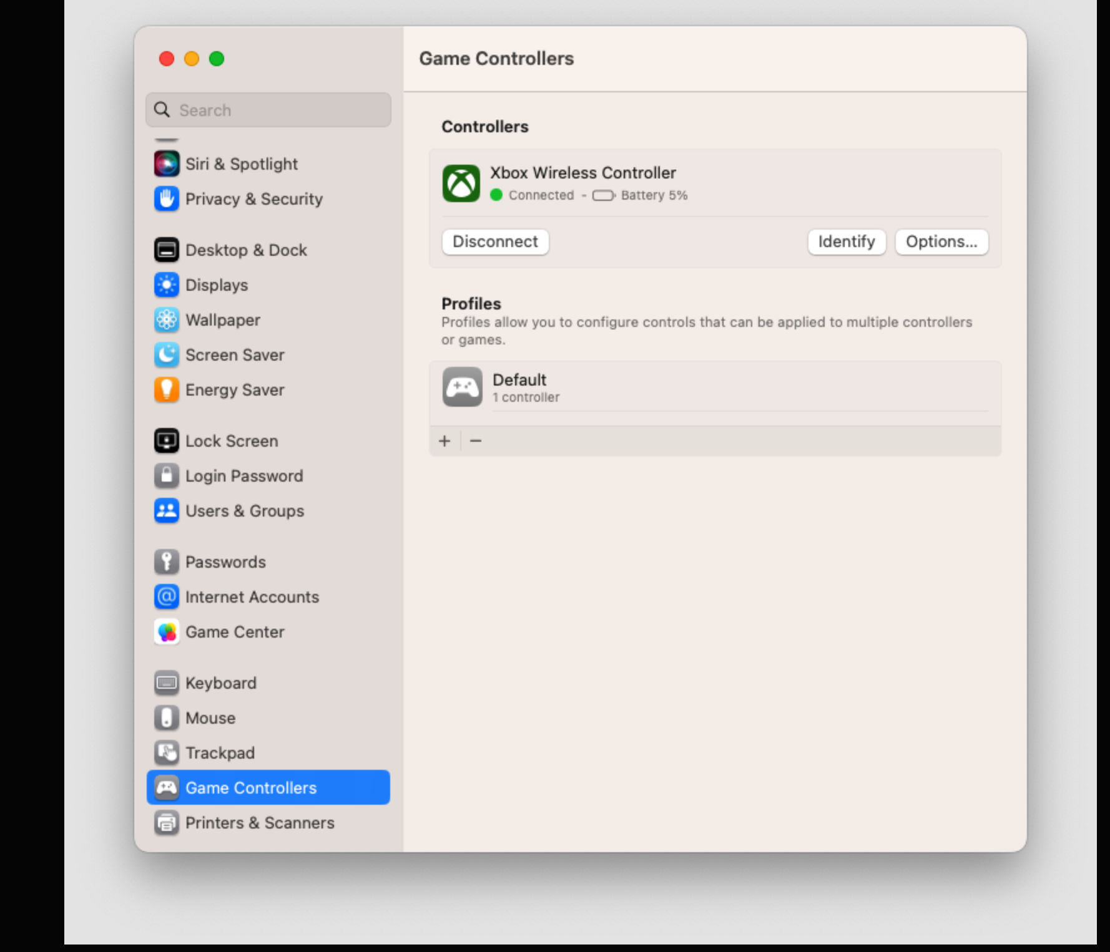The image size is (1110, 952).
Task: Open Passwords settings pane
Action: click(268, 562)
